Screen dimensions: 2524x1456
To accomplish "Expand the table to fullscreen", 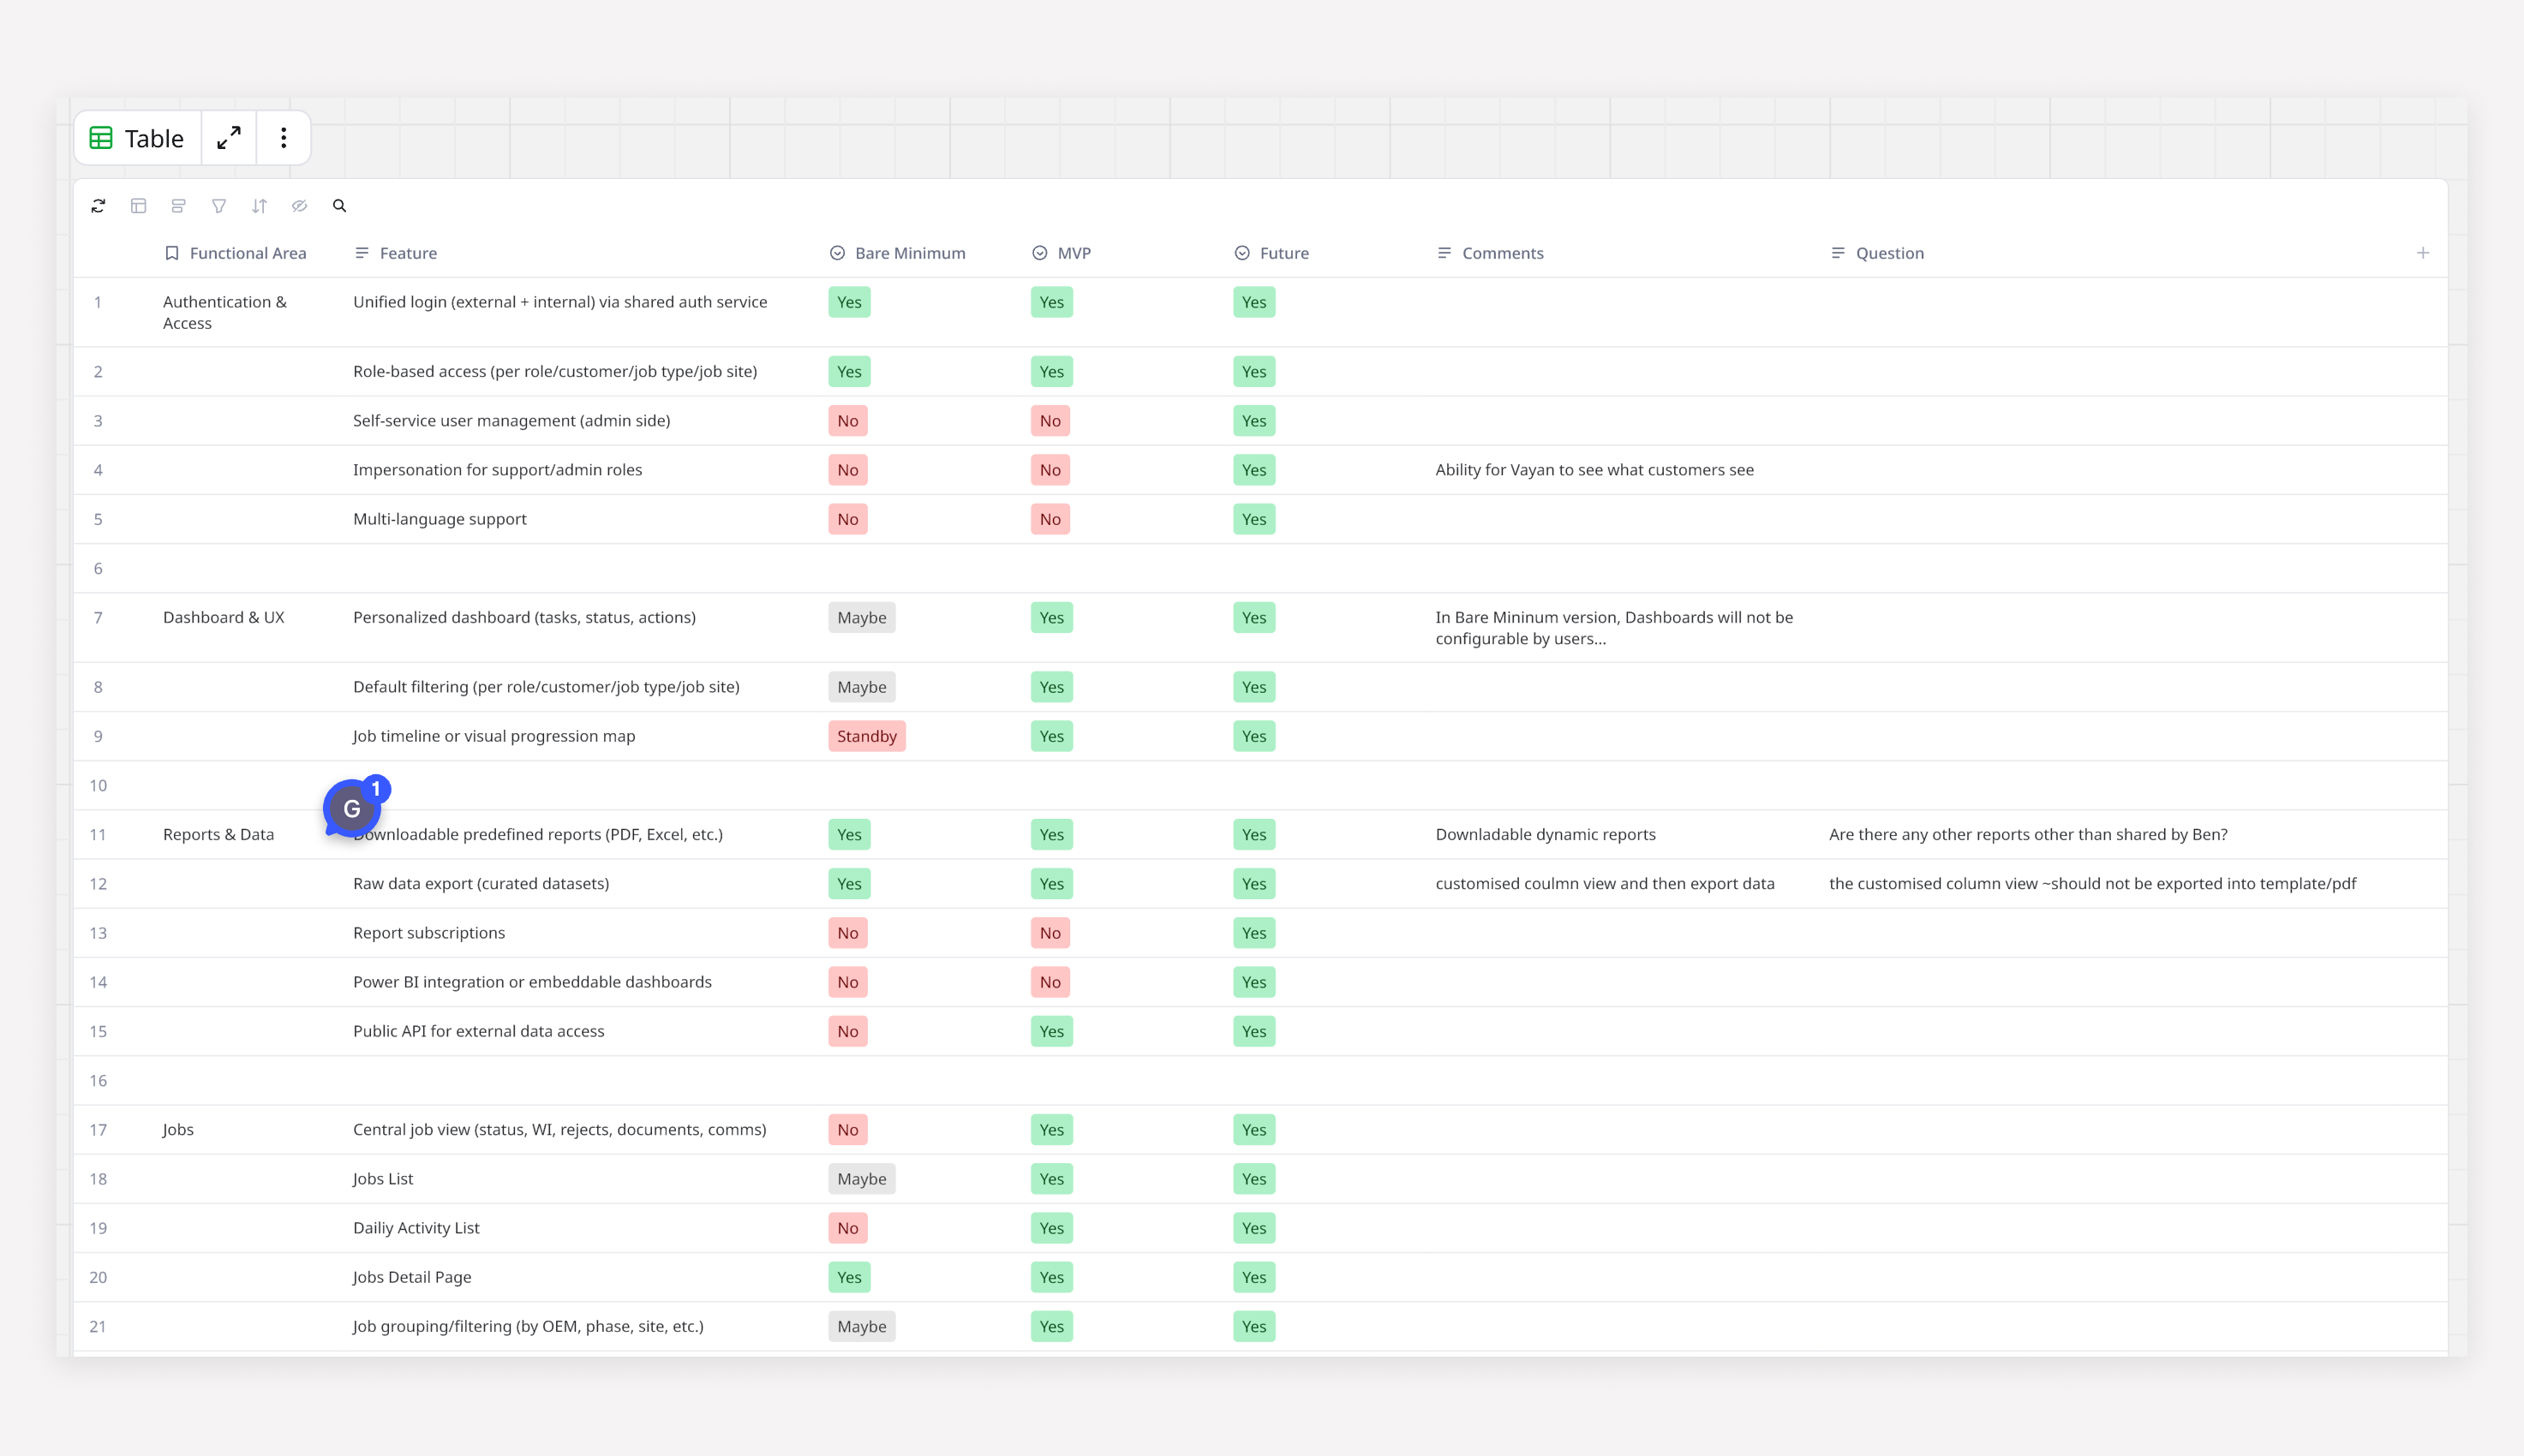I will (x=229, y=138).
